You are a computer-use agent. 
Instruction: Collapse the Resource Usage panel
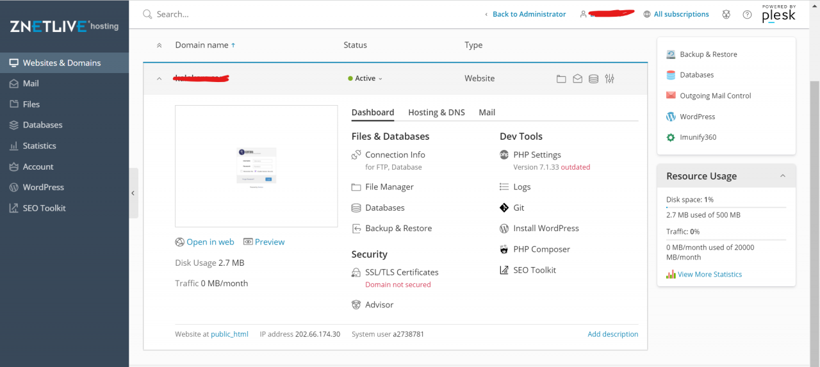point(782,176)
